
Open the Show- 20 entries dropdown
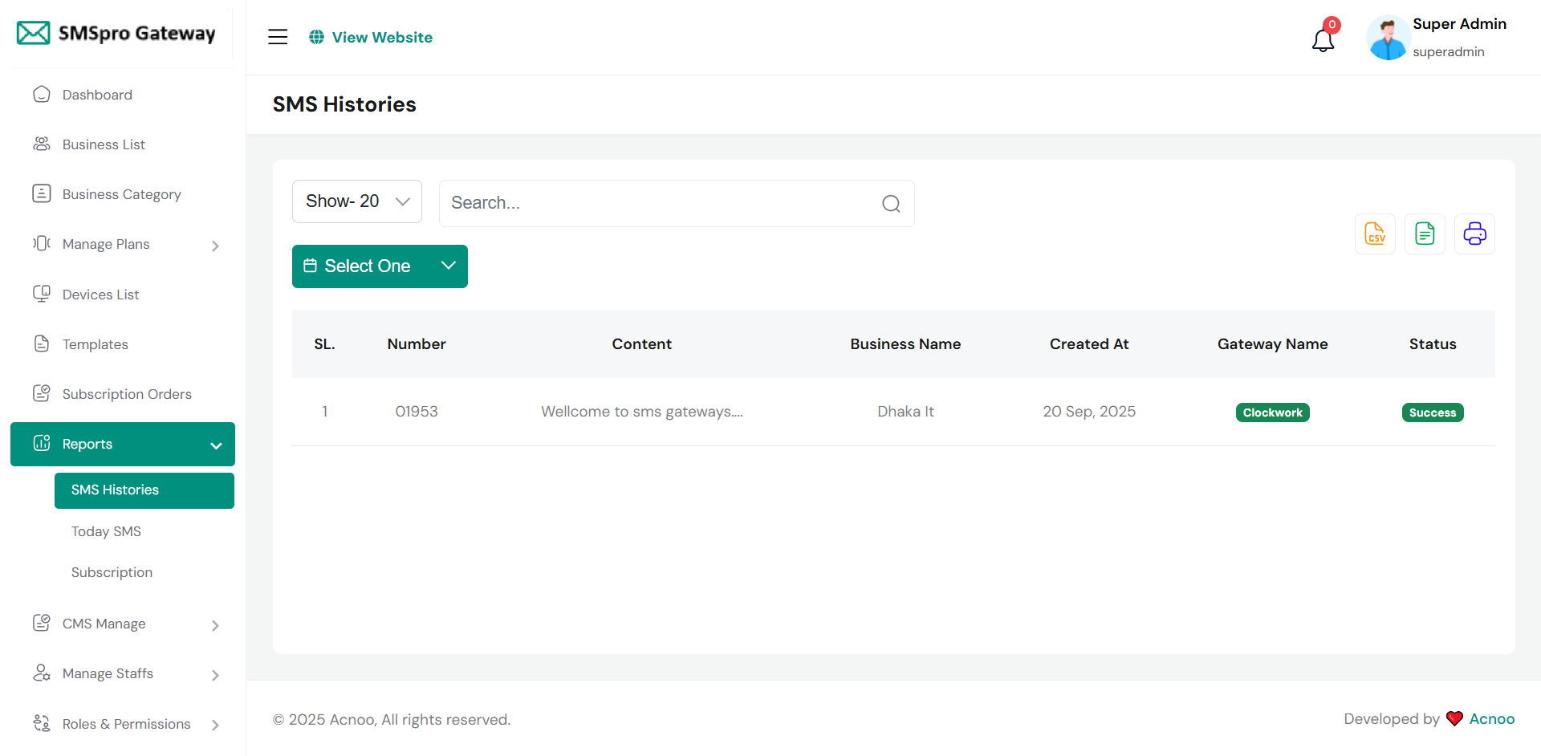pos(357,201)
